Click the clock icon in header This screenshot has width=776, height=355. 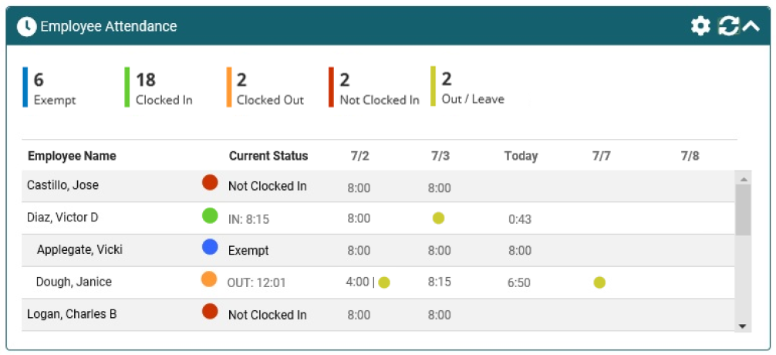click(27, 26)
